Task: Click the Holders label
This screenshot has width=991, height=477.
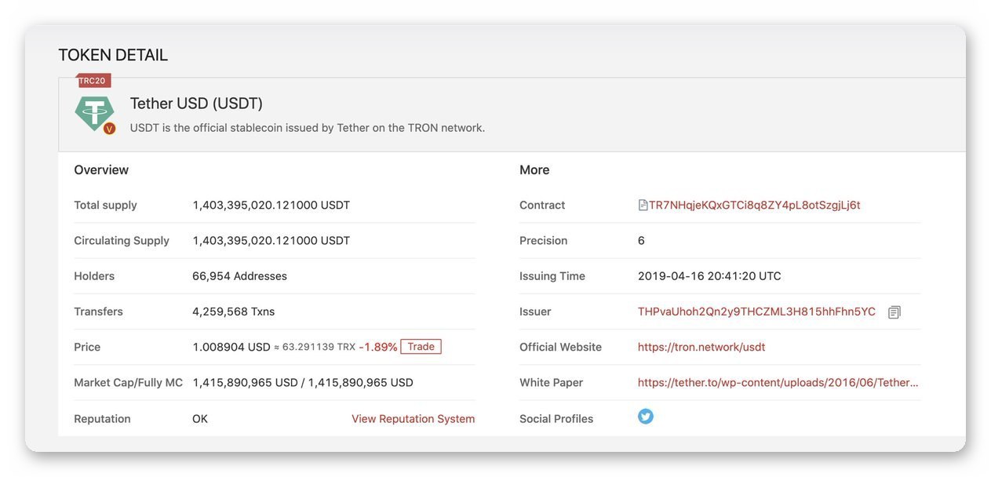Action: [94, 276]
